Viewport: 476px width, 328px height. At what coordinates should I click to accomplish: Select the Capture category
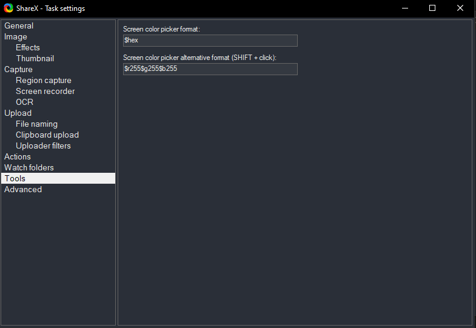click(19, 70)
